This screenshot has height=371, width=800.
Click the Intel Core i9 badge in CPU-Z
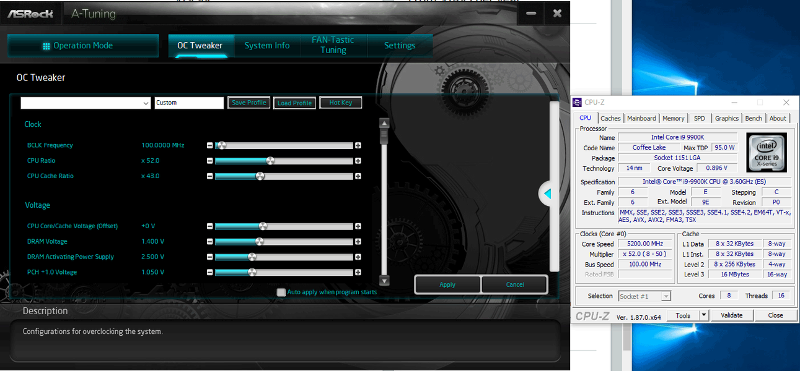[x=767, y=152]
